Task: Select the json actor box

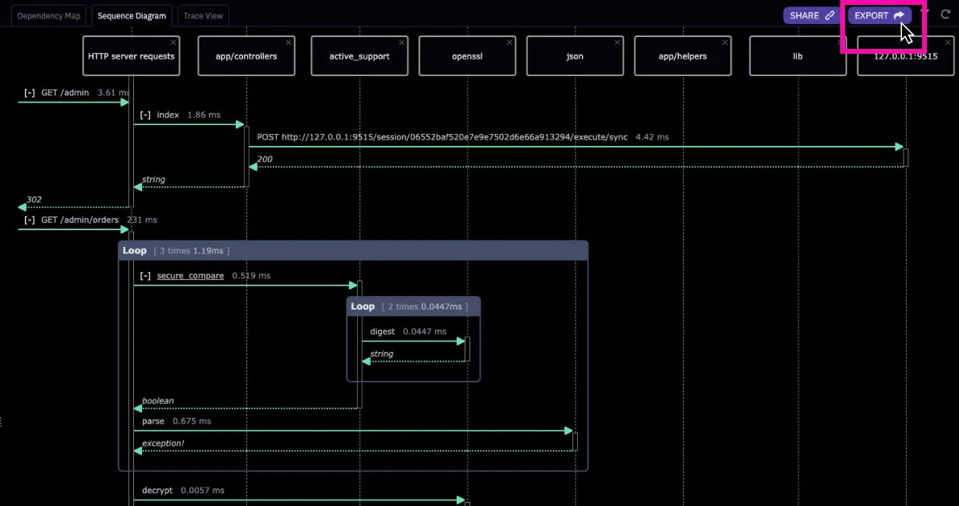Action: tap(575, 55)
